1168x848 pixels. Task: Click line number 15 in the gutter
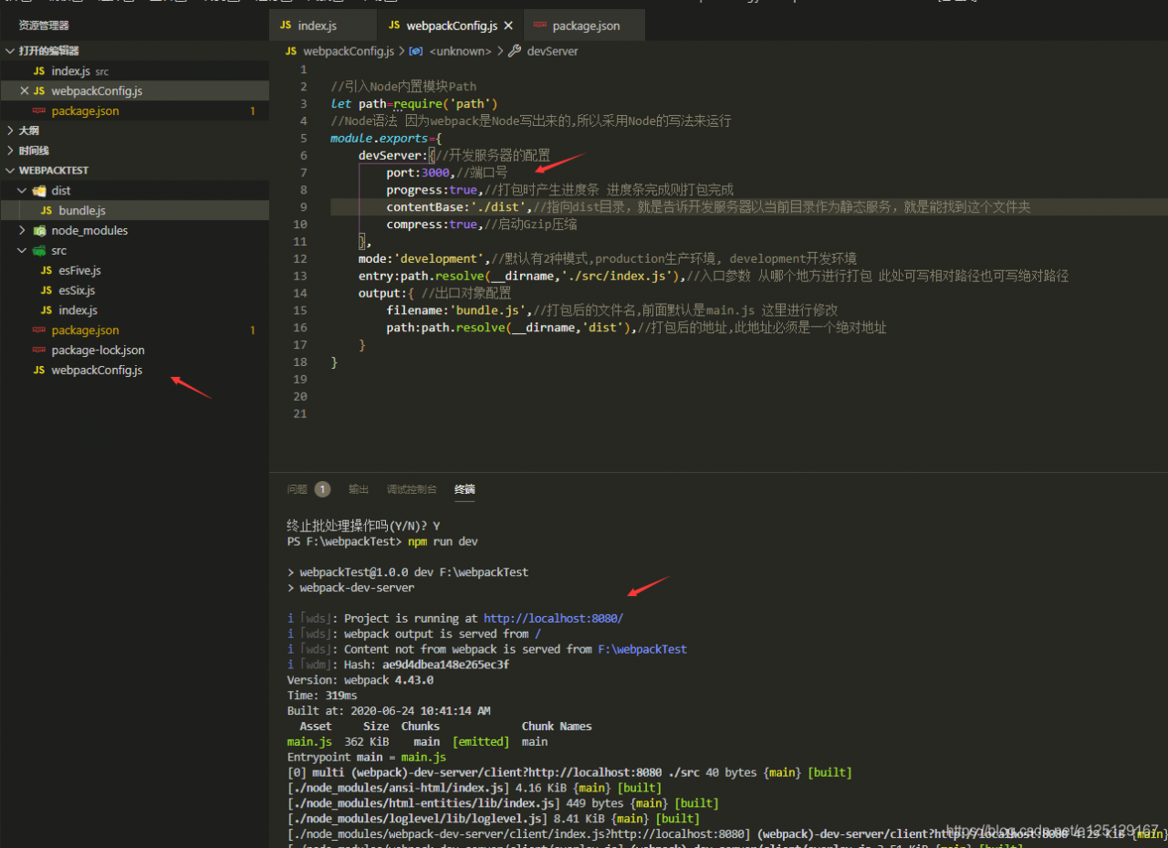tap(301, 310)
